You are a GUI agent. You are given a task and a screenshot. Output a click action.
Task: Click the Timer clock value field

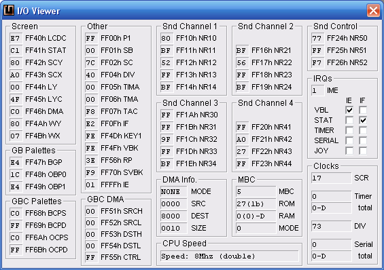click(332, 196)
